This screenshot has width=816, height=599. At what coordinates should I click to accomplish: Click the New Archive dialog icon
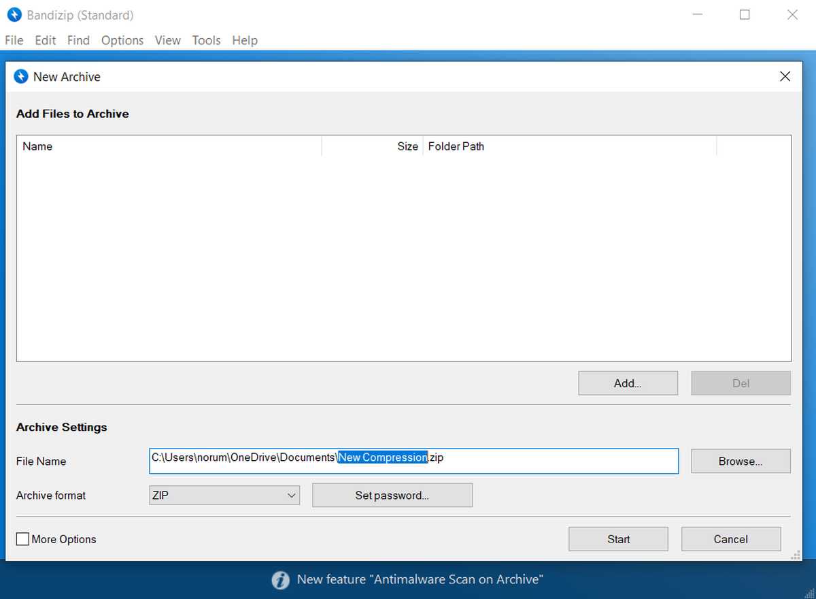20,76
